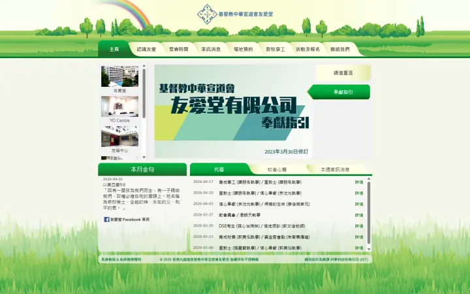Open the footer IGT web design company link
The width and height of the screenshot is (470, 294).
click(336, 259)
